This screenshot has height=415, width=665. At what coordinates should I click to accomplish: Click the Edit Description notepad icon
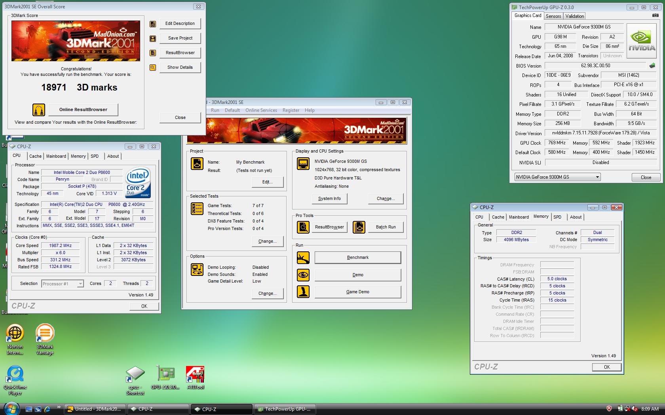(x=153, y=24)
